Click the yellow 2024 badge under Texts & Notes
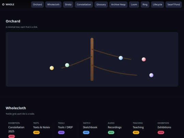 [36, 132]
